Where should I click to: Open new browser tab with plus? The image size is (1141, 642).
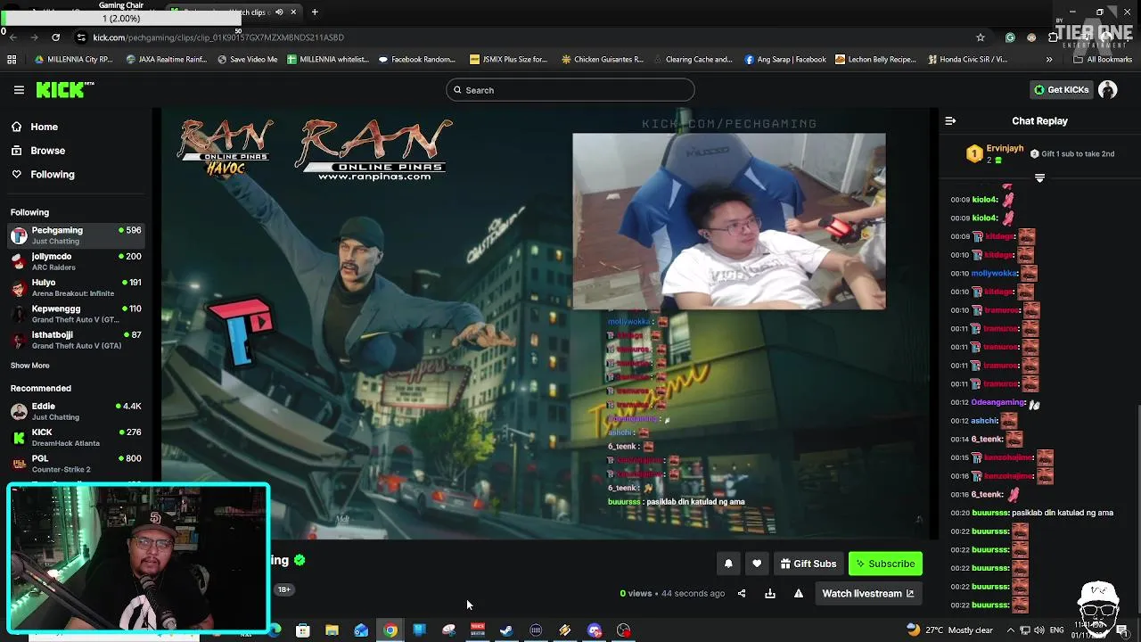(315, 12)
